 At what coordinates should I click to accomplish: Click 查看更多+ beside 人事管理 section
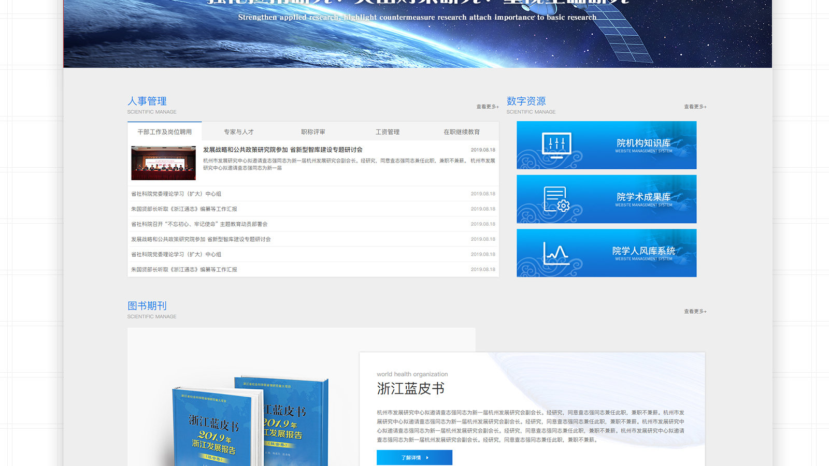tap(488, 107)
